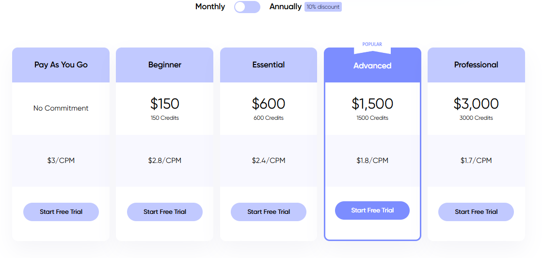
Task: Toggle the Monthly/Annually billing switch
Action: (247, 7)
